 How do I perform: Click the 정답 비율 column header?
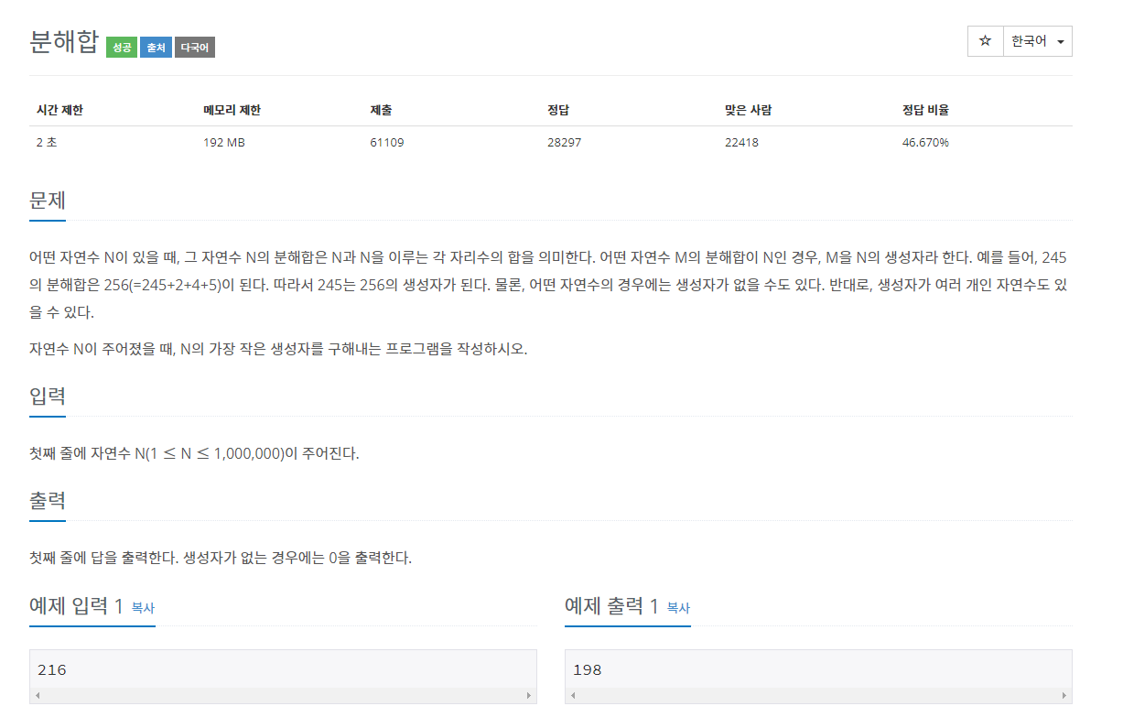pyautogui.click(x=925, y=110)
